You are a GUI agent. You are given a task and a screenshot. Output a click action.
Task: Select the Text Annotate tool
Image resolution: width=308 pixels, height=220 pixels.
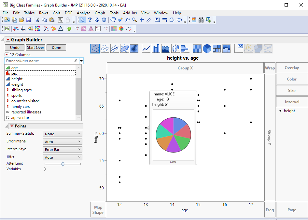157,20
